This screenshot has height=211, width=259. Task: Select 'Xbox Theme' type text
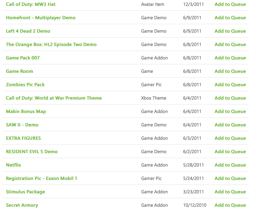tap(154, 98)
